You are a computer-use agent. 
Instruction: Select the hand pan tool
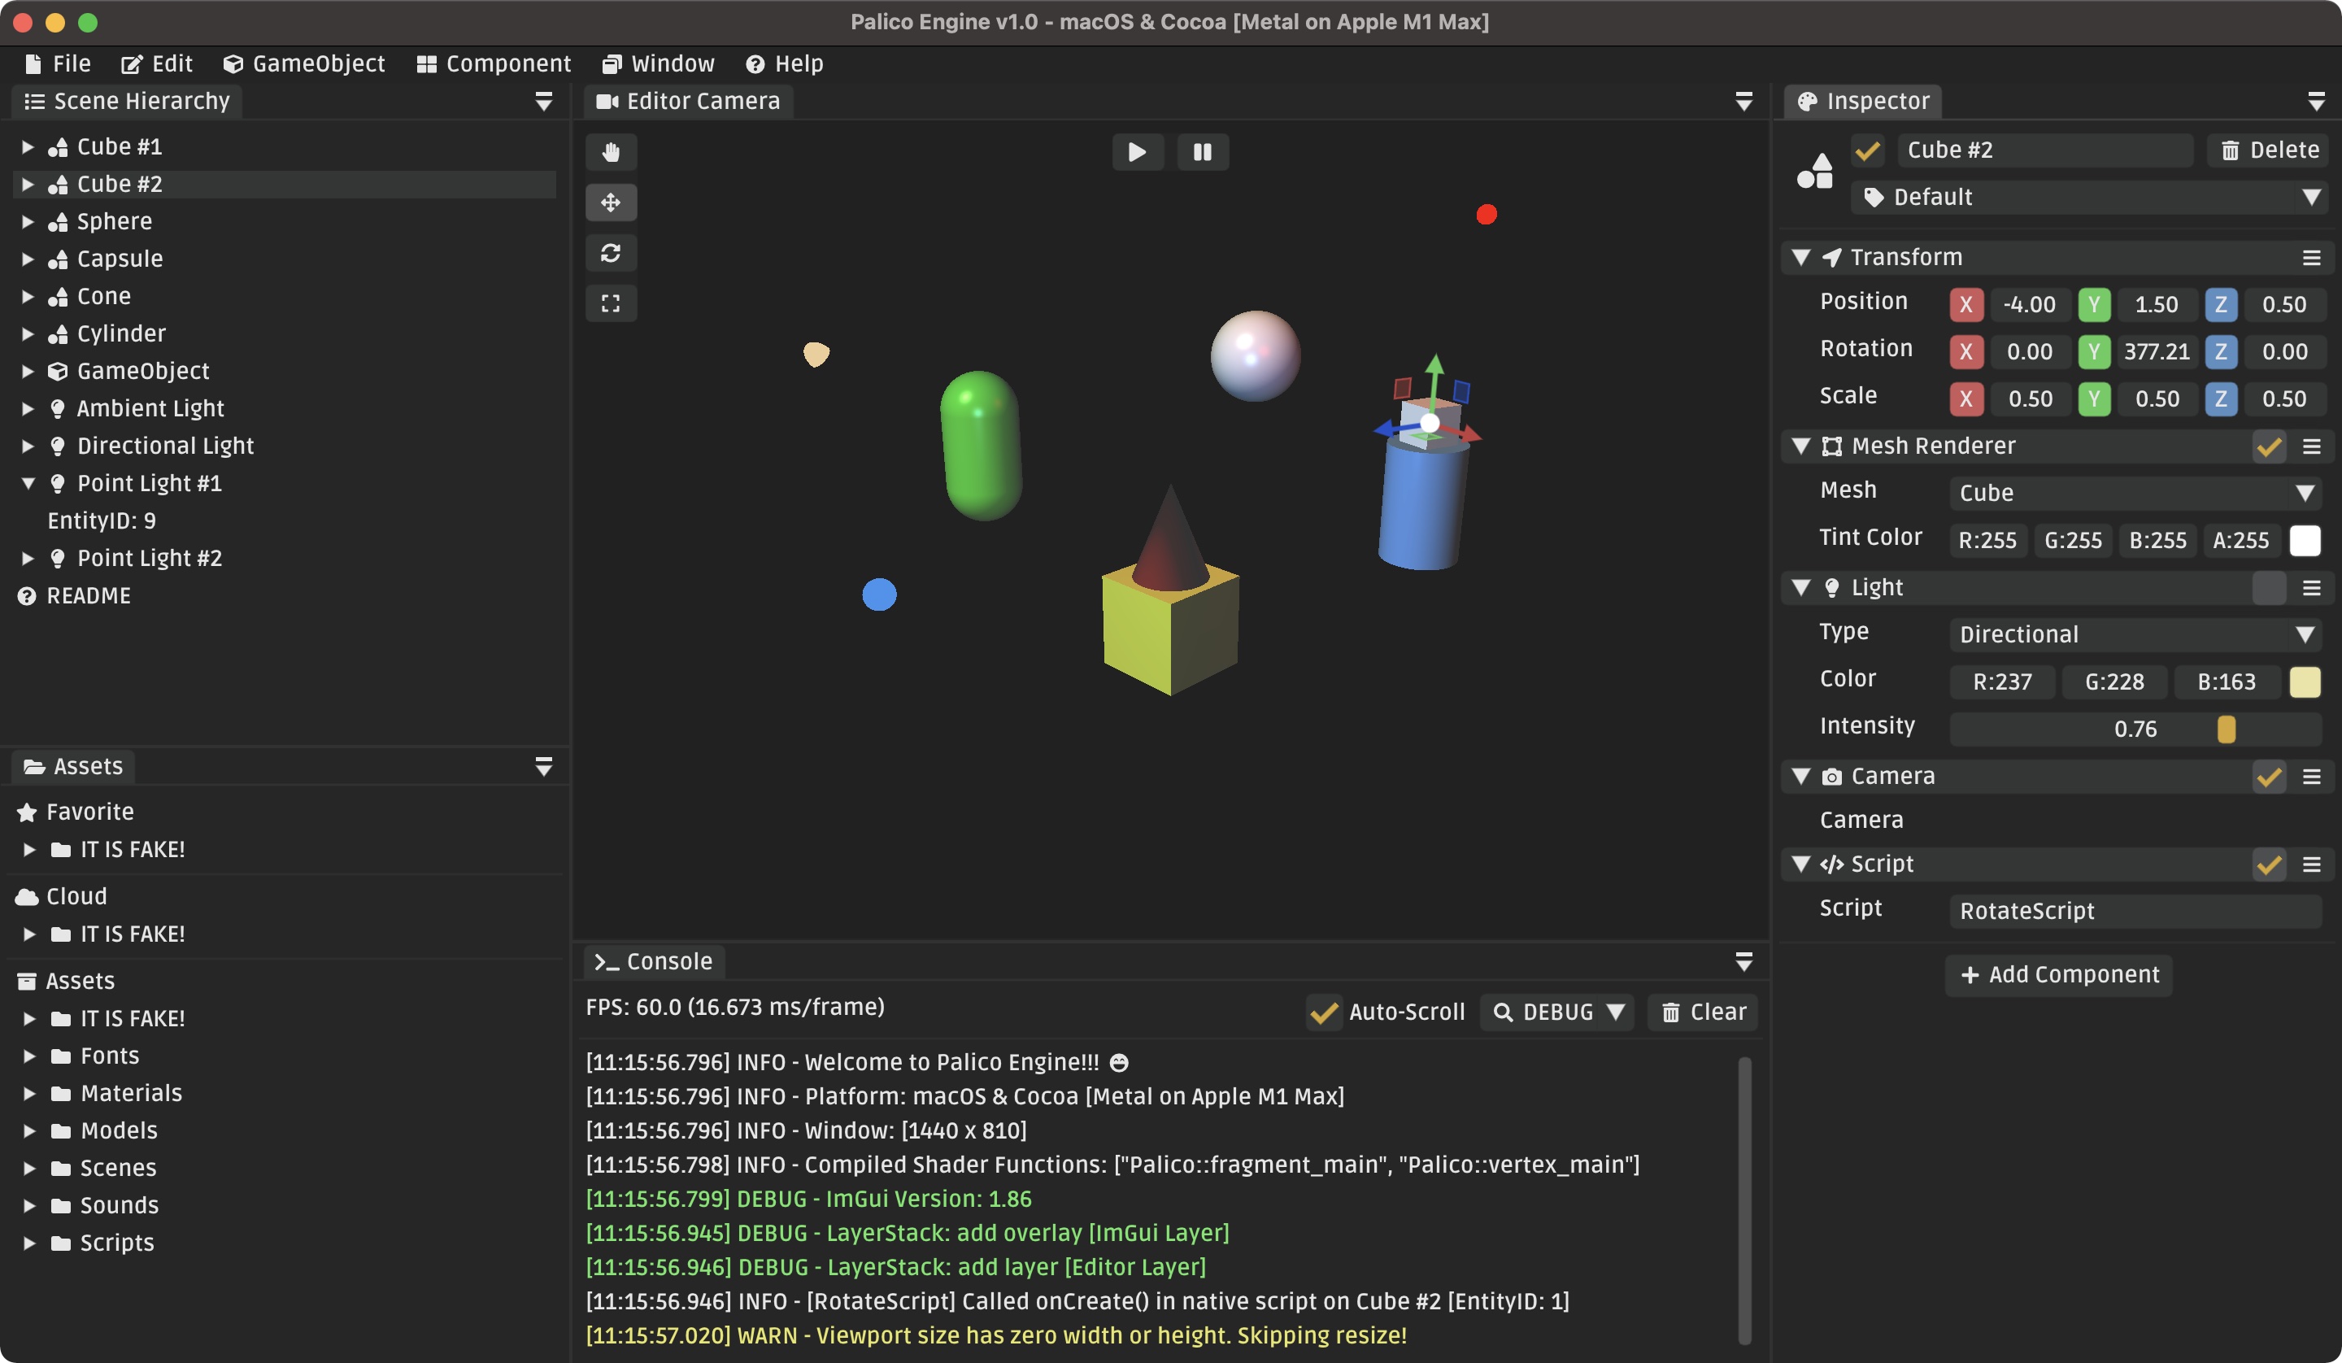(611, 151)
